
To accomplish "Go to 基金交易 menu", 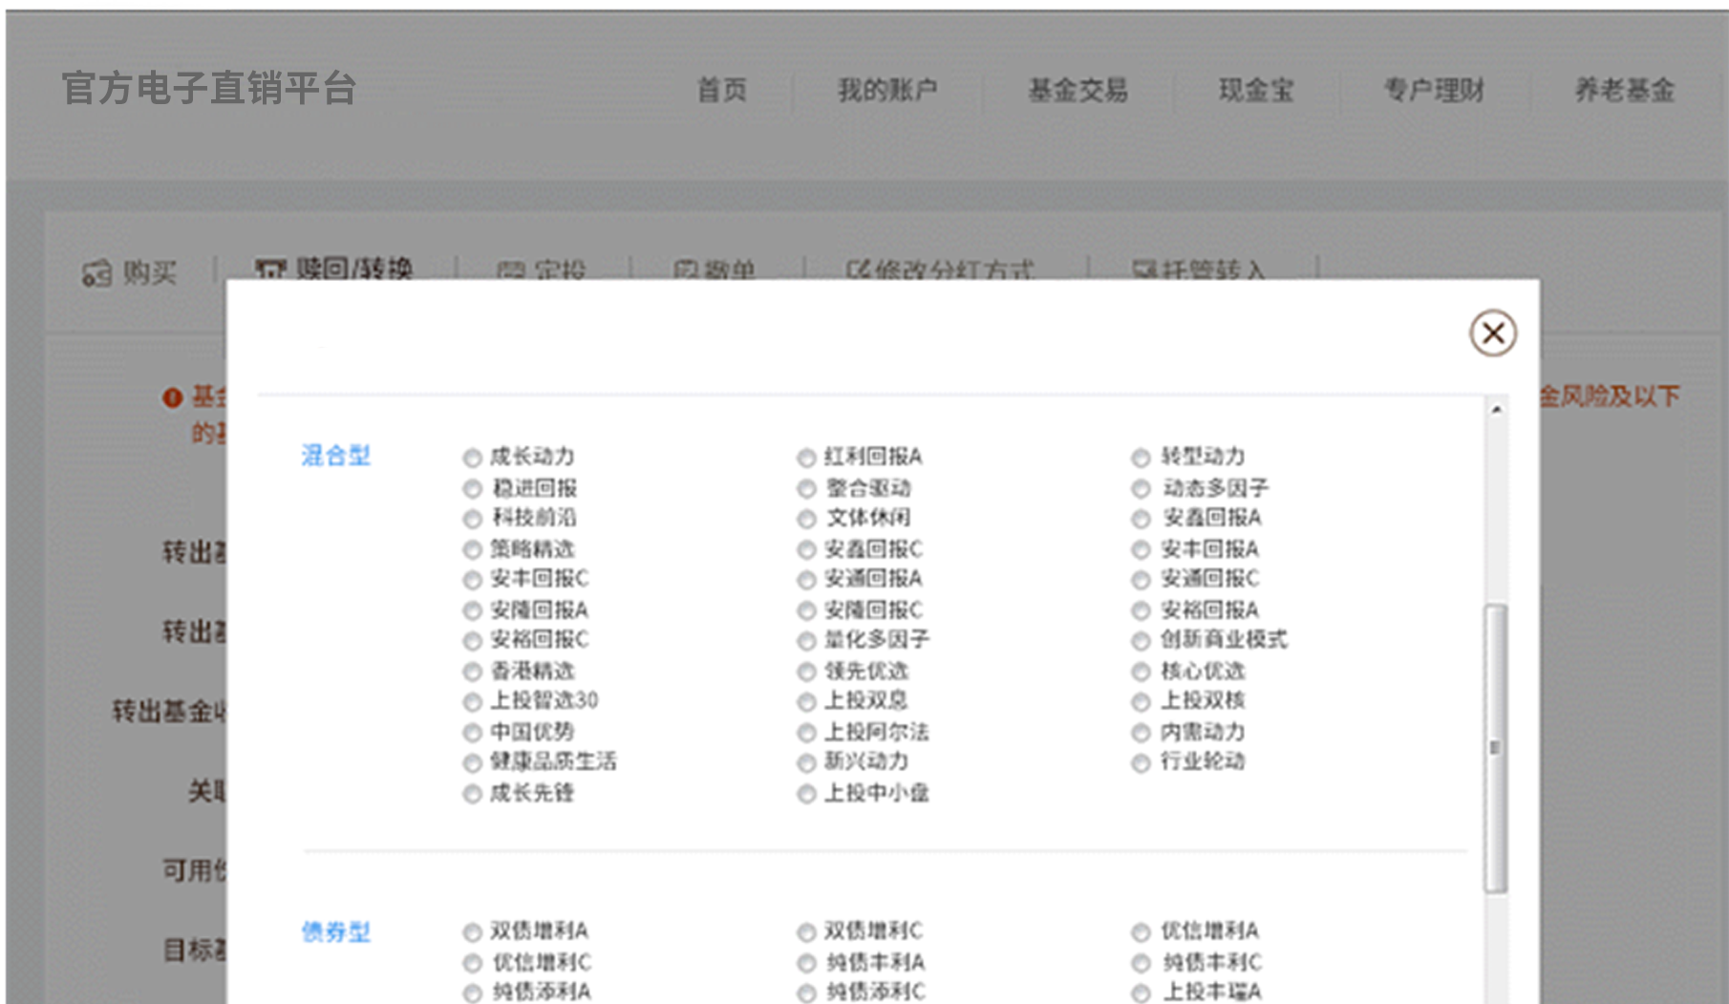I will click(1078, 90).
